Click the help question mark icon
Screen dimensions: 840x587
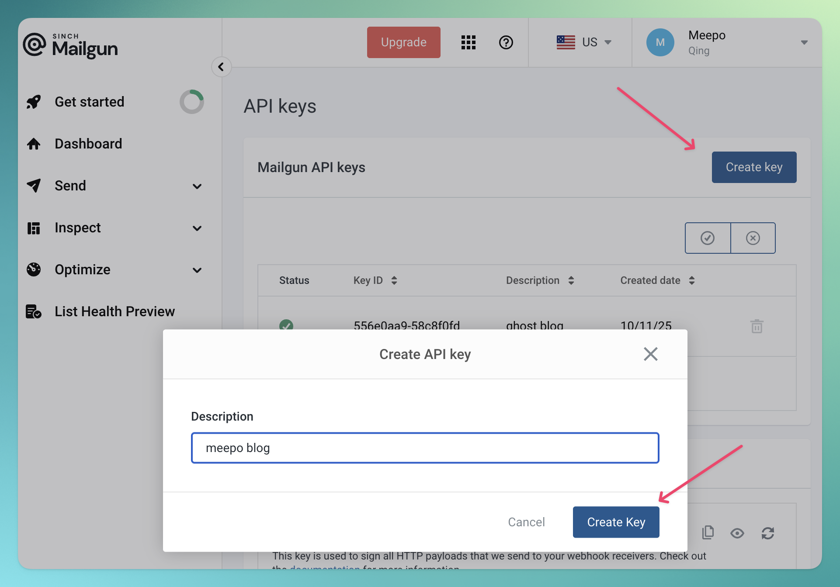point(506,42)
